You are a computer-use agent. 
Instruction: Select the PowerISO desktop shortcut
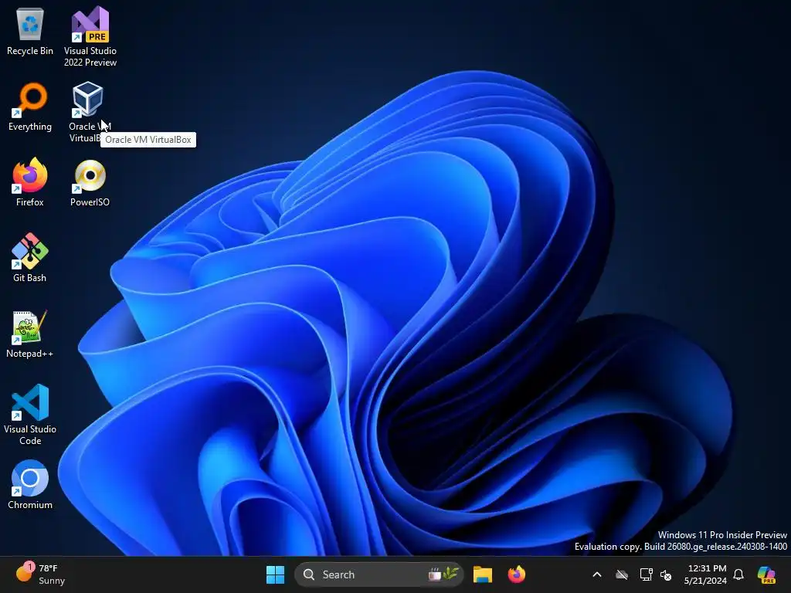coord(90,182)
